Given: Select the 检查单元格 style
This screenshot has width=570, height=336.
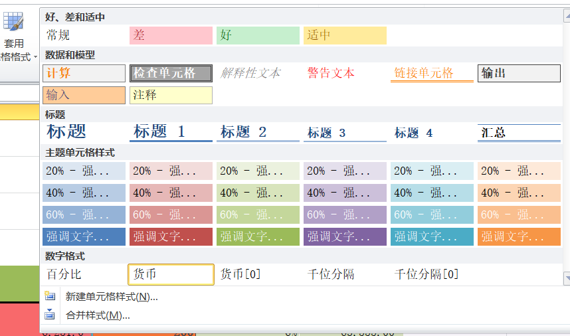Looking at the screenshot, I should 171,73.
